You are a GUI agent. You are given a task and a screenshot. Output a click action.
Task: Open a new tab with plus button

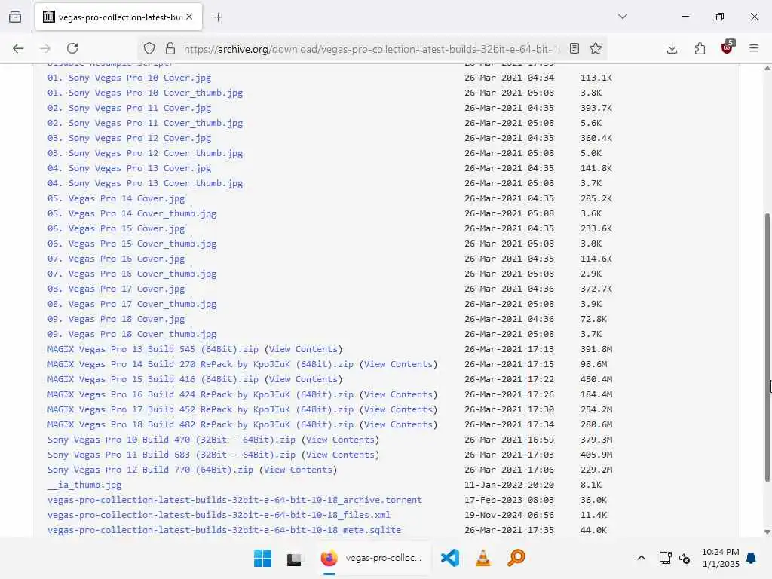218,17
